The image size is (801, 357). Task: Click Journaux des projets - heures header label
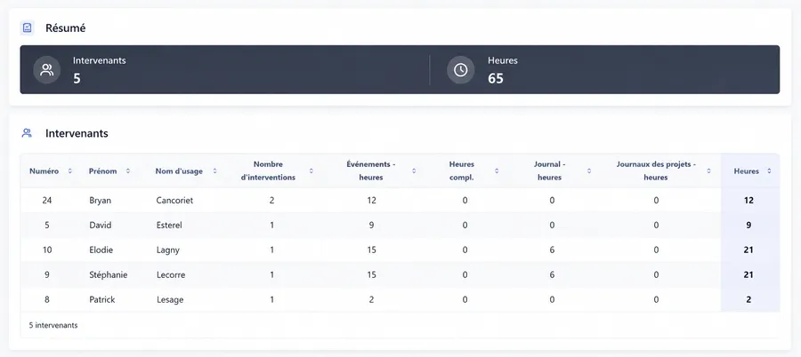656,171
